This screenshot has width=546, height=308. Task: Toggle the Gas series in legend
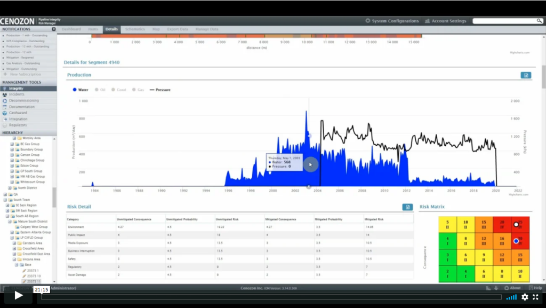click(138, 90)
